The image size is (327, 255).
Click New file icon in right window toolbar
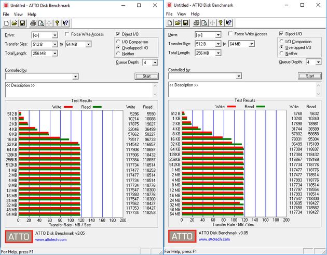pyautogui.click(x=170, y=22)
